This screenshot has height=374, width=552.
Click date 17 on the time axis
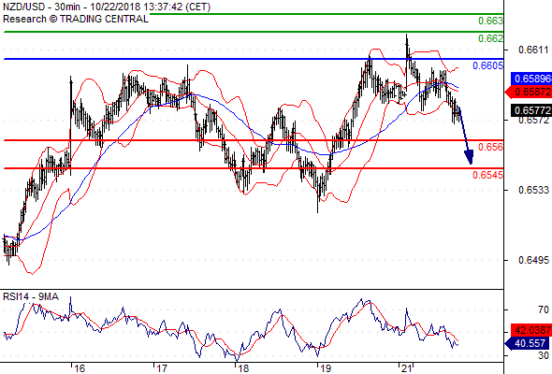(x=162, y=368)
